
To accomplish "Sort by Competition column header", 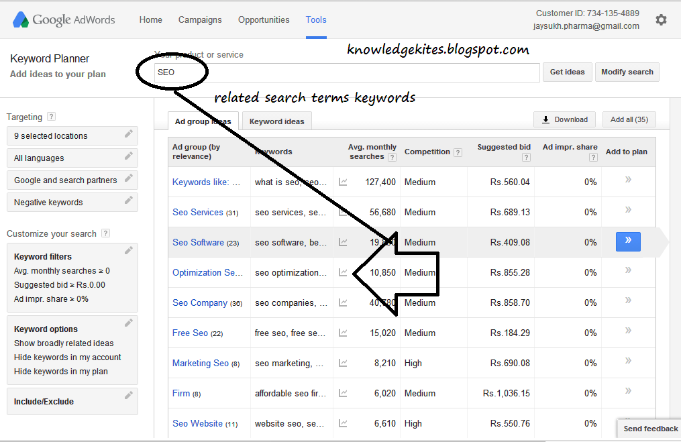I will point(427,152).
